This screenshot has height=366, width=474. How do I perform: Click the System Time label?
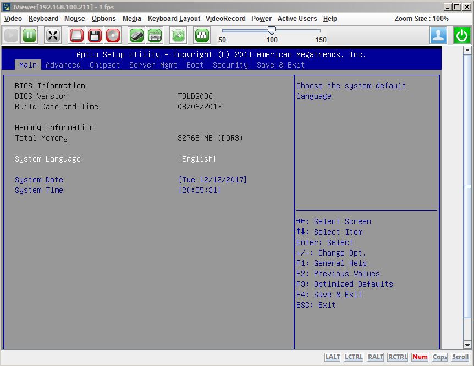[39, 190]
